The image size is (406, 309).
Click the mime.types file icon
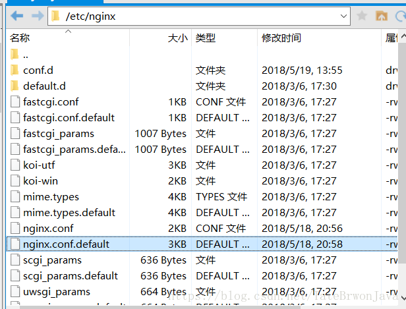(x=15, y=196)
